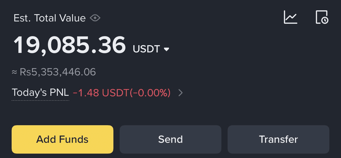Viewport: 341px width, 158px height.
Task: Click the 19,085.36 total balance figure
Action: point(69,45)
